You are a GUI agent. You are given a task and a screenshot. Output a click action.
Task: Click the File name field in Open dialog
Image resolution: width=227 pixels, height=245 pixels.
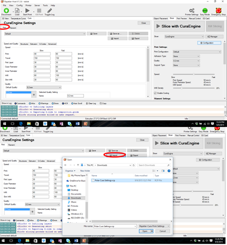115,226
